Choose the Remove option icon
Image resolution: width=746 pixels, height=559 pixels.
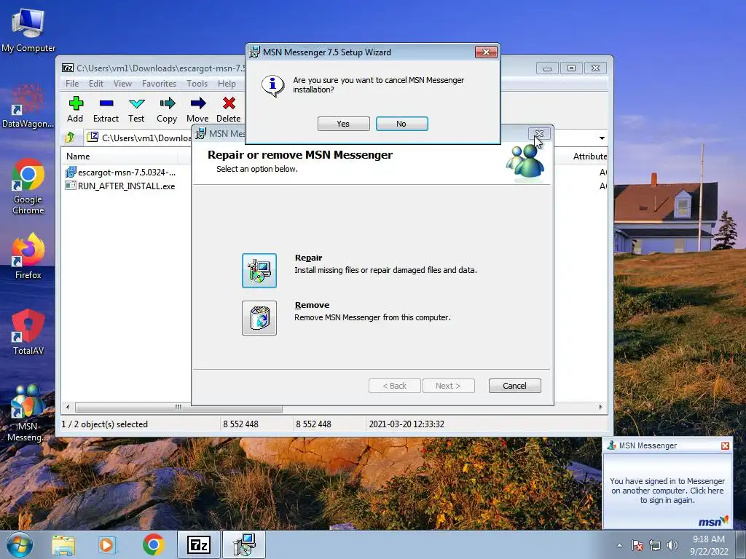[259, 318]
